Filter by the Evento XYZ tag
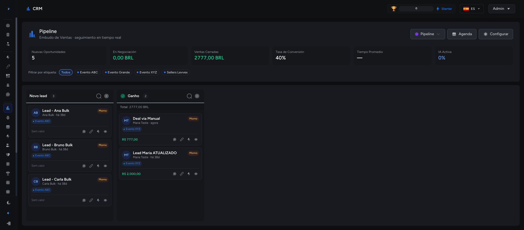 tap(147, 72)
